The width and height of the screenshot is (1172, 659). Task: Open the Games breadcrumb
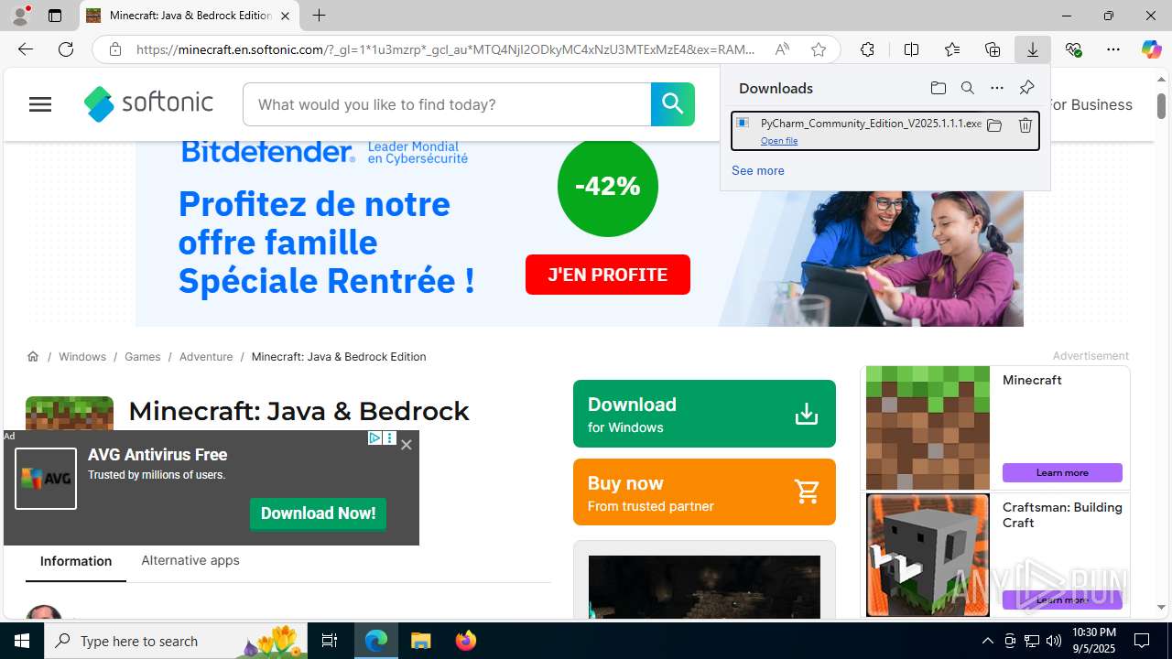[x=143, y=356]
